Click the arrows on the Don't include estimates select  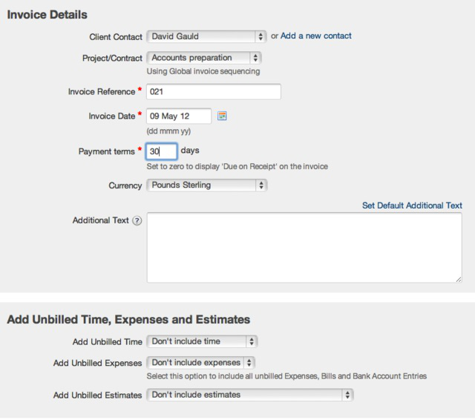pos(347,395)
